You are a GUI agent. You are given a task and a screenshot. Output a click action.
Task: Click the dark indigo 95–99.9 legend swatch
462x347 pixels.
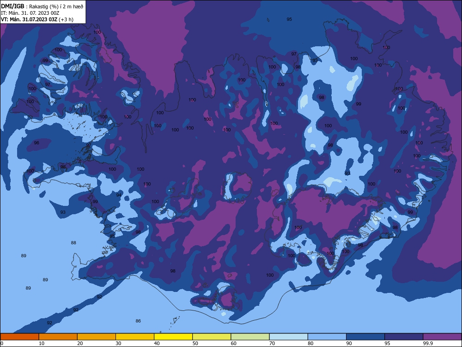(404, 337)
